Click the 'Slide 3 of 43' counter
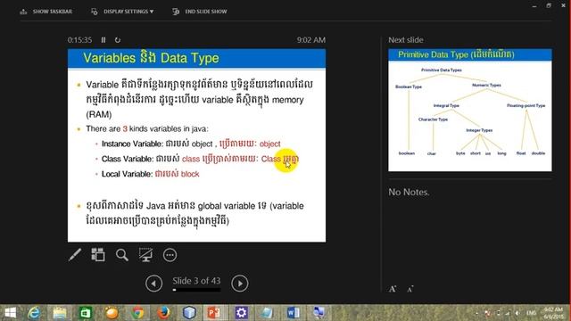 click(x=196, y=281)
